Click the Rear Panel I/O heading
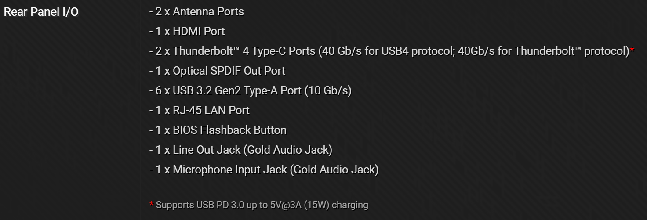Image resolution: width=647 pixels, height=220 pixels. pyautogui.click(x=41, y=12)
